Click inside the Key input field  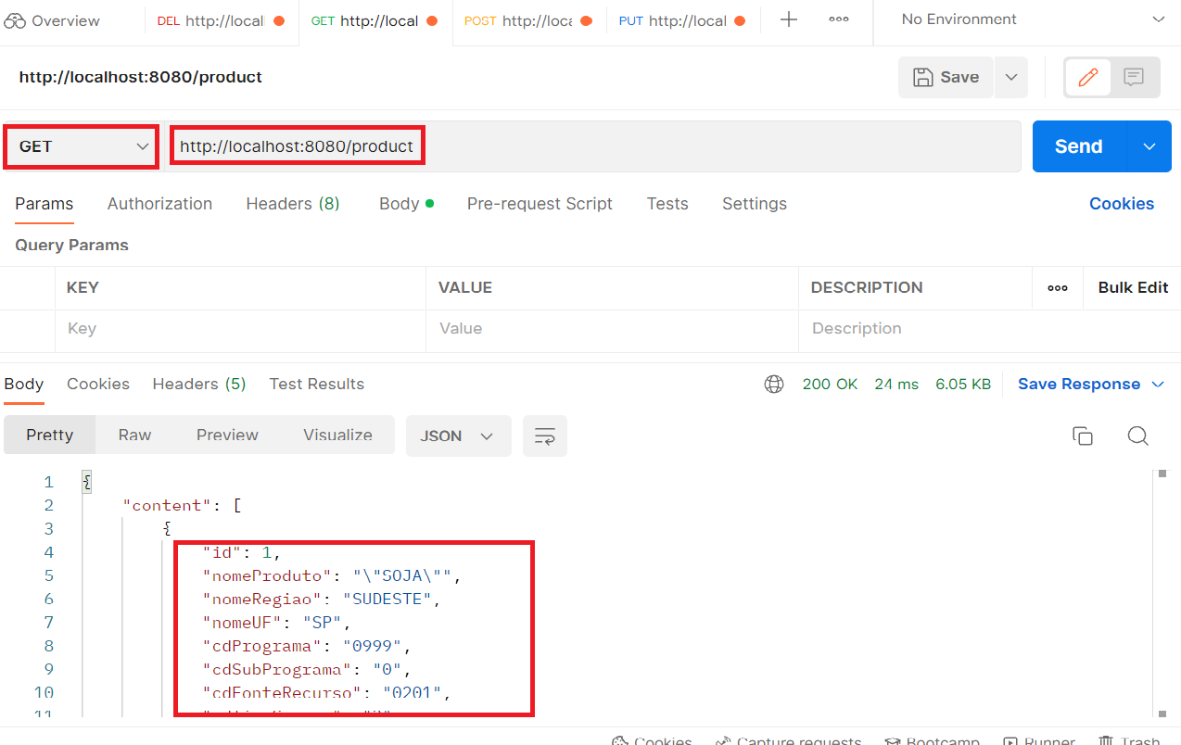click(232, 328)
